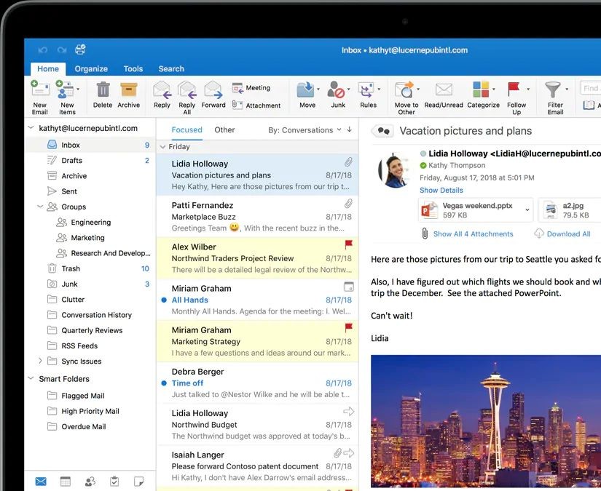
Task: Click the Rules icon
Action: (x=366, y=89)
